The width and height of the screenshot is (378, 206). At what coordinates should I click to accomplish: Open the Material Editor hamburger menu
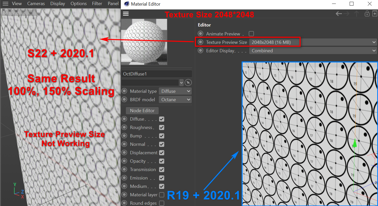tap(126, 14)
